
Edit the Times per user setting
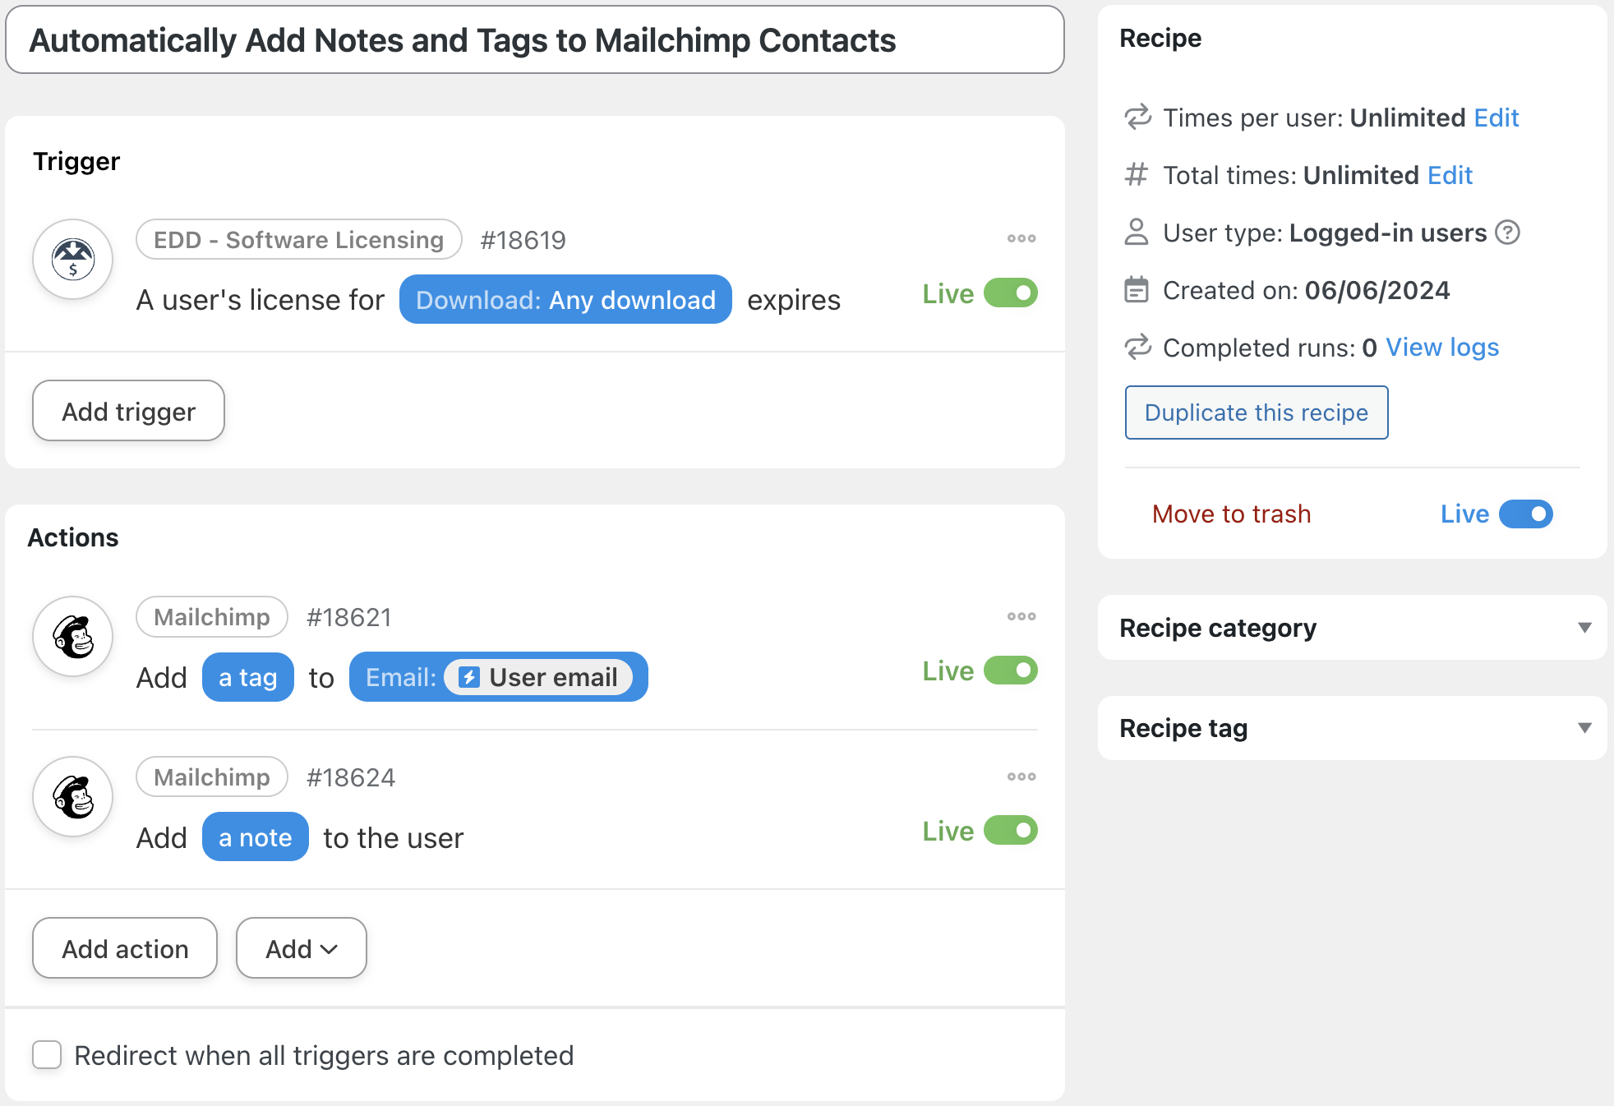tap(1496, 118)
